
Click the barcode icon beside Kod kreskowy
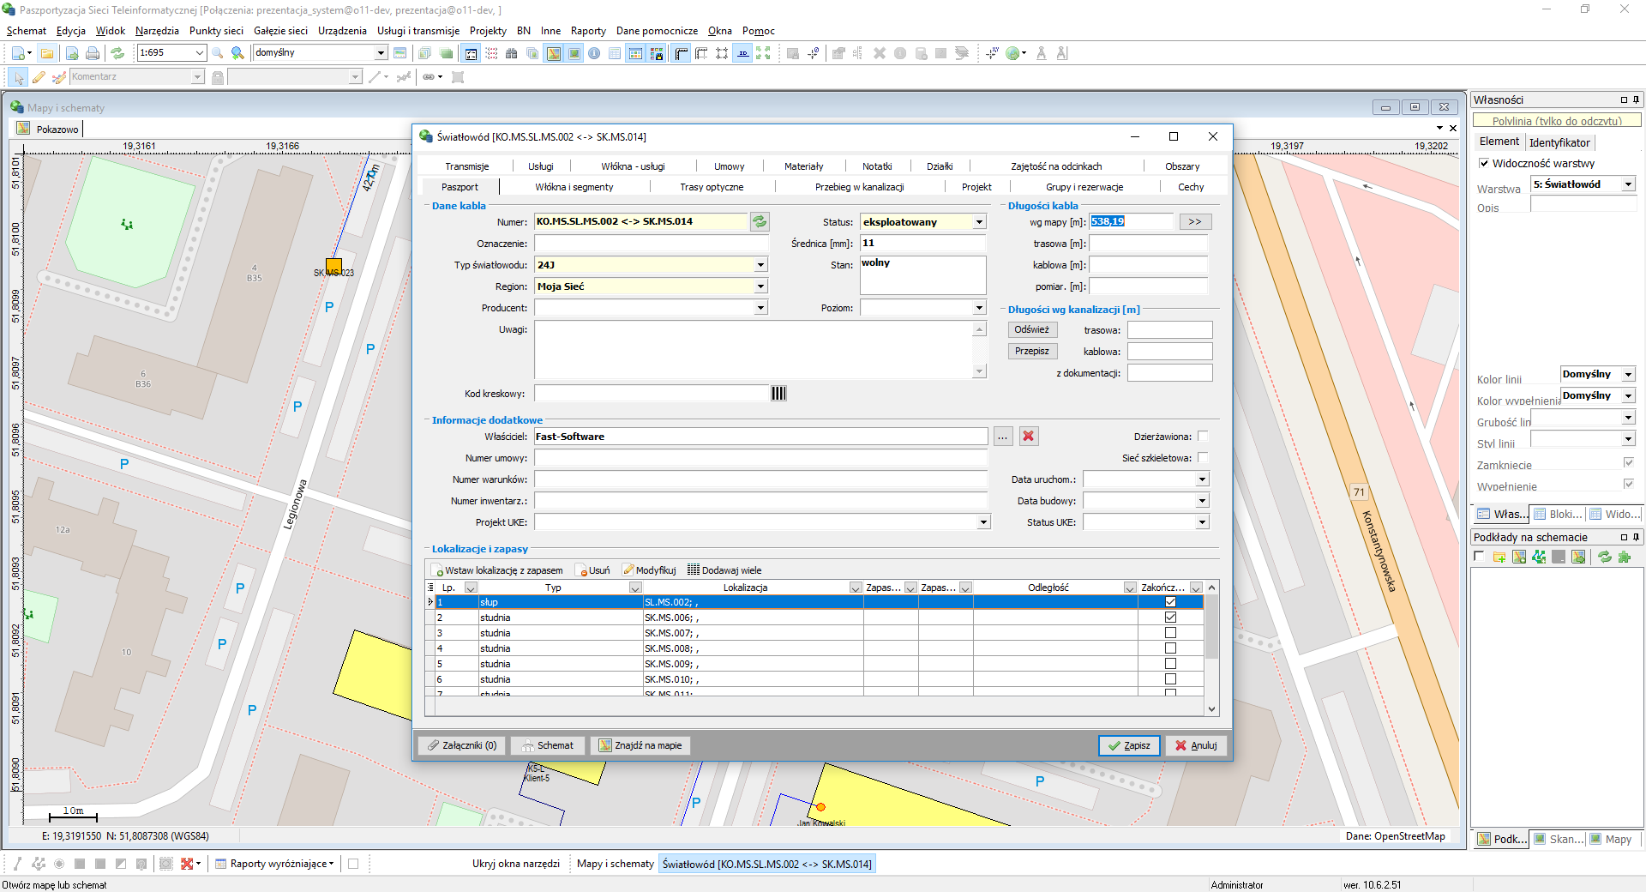click(x=778, y=394)
